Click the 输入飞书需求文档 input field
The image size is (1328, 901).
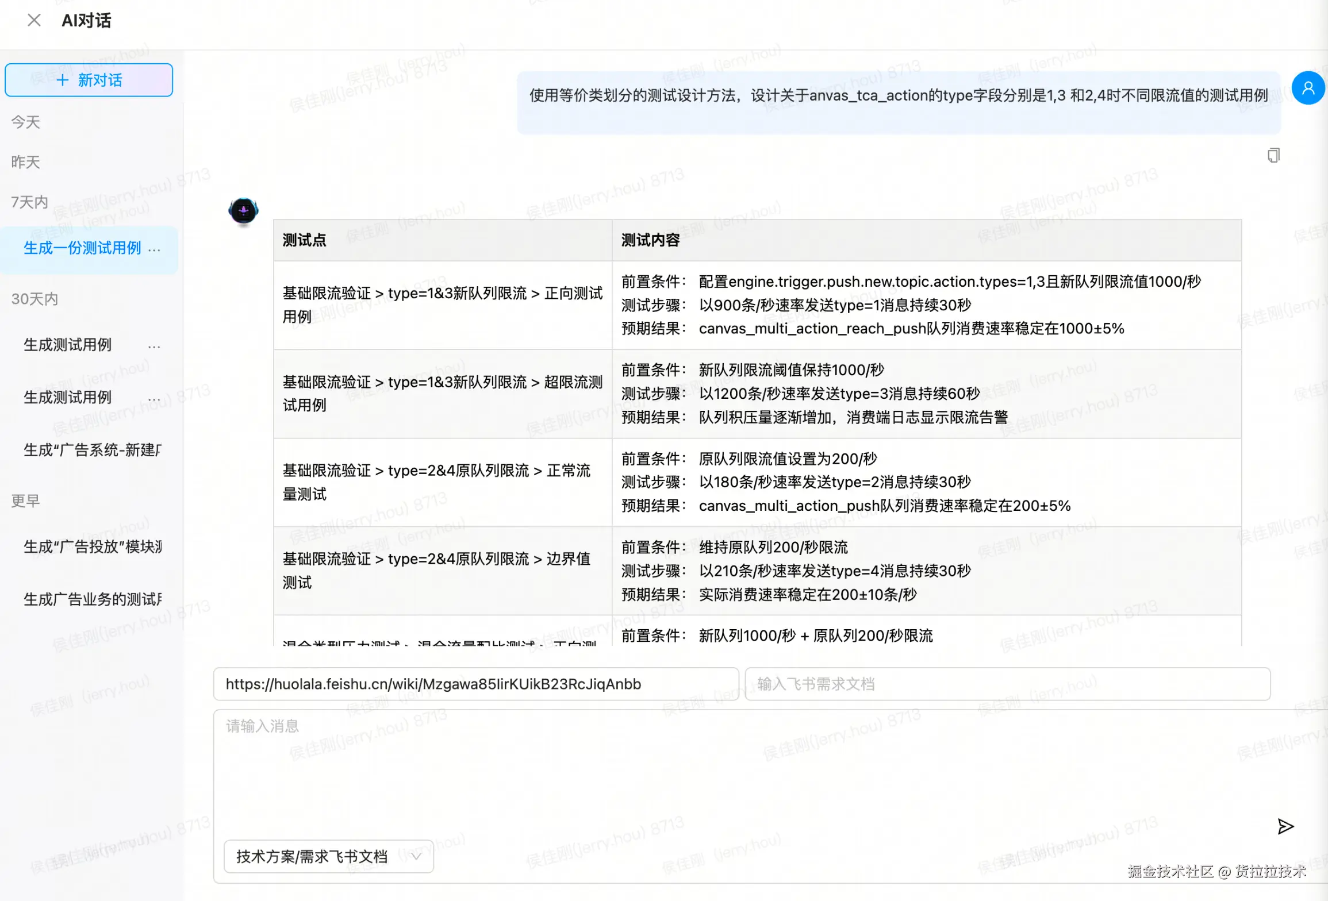coord(1007,684)
